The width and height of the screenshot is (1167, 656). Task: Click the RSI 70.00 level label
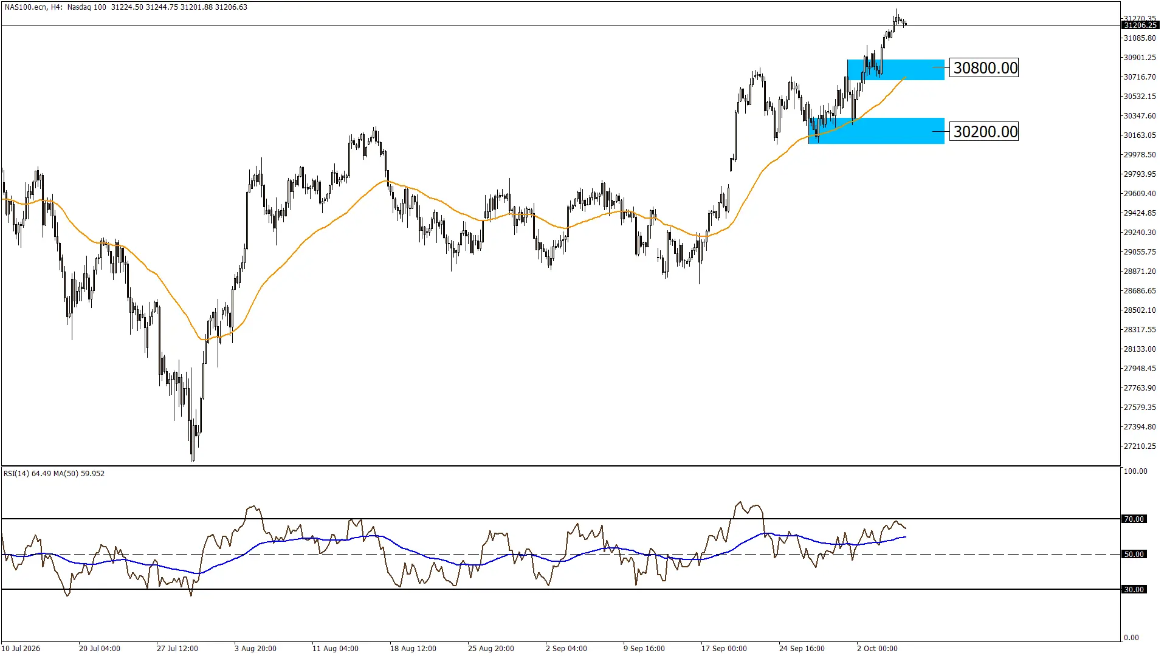[1134, 519]
